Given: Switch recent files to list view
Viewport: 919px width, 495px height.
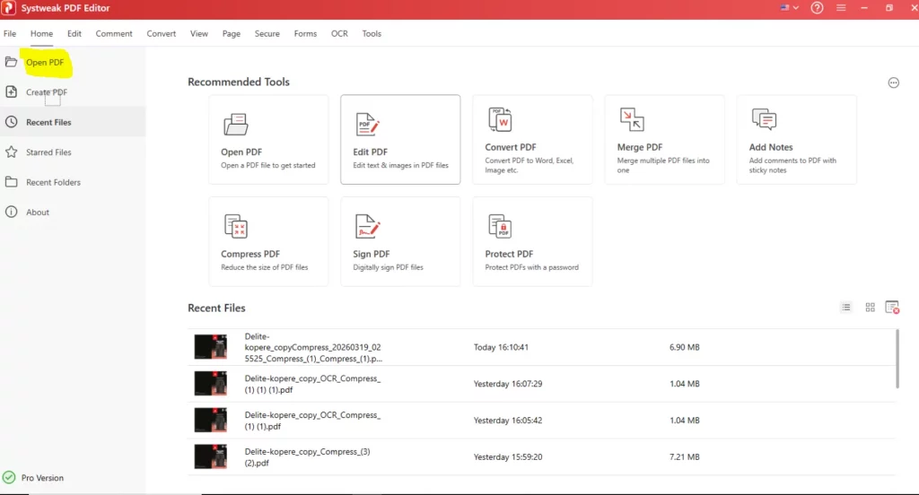Looking at the screenshot, I should 845,307.
